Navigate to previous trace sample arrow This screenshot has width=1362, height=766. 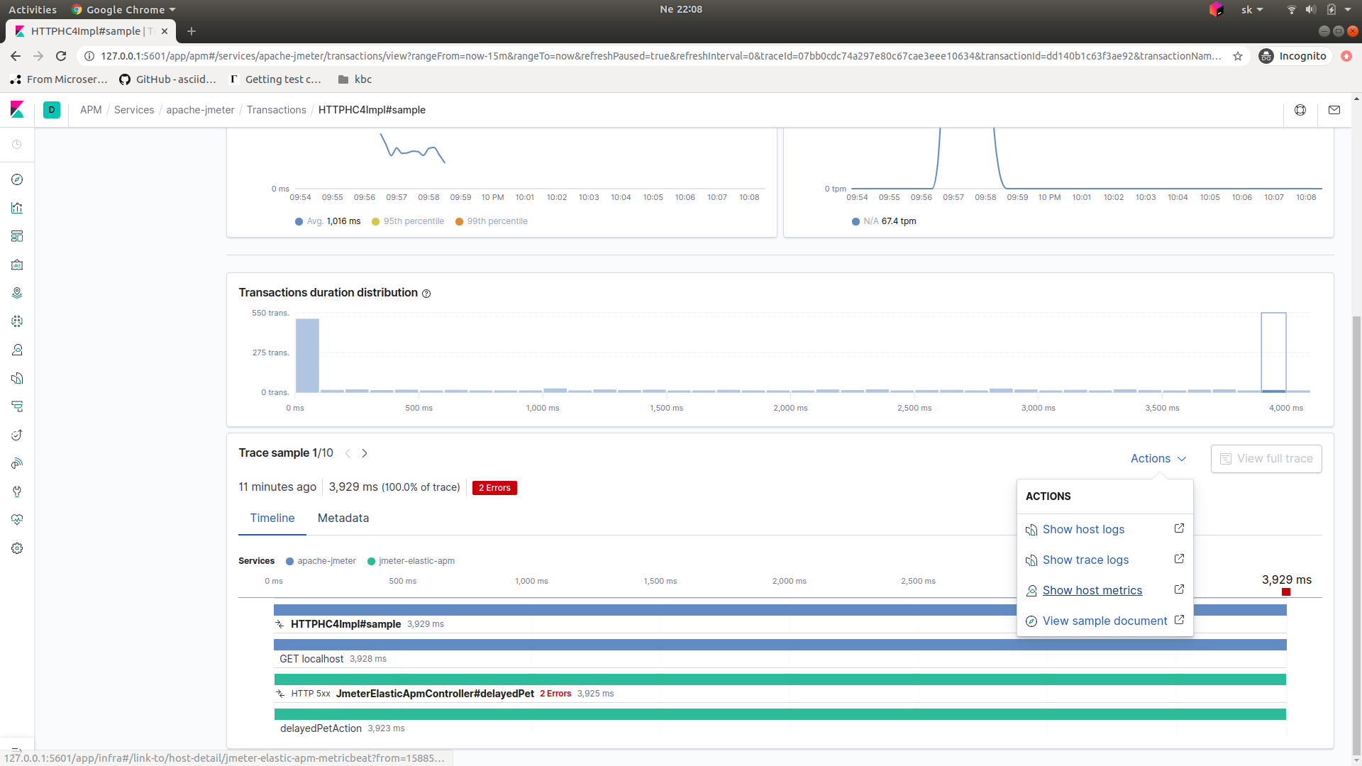click(x=347, y=453)
